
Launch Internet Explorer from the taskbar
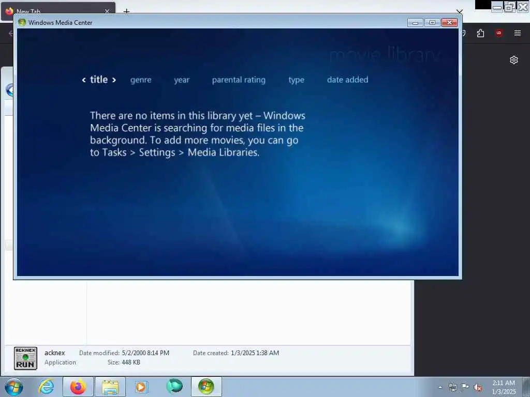[x=46, y=387]
